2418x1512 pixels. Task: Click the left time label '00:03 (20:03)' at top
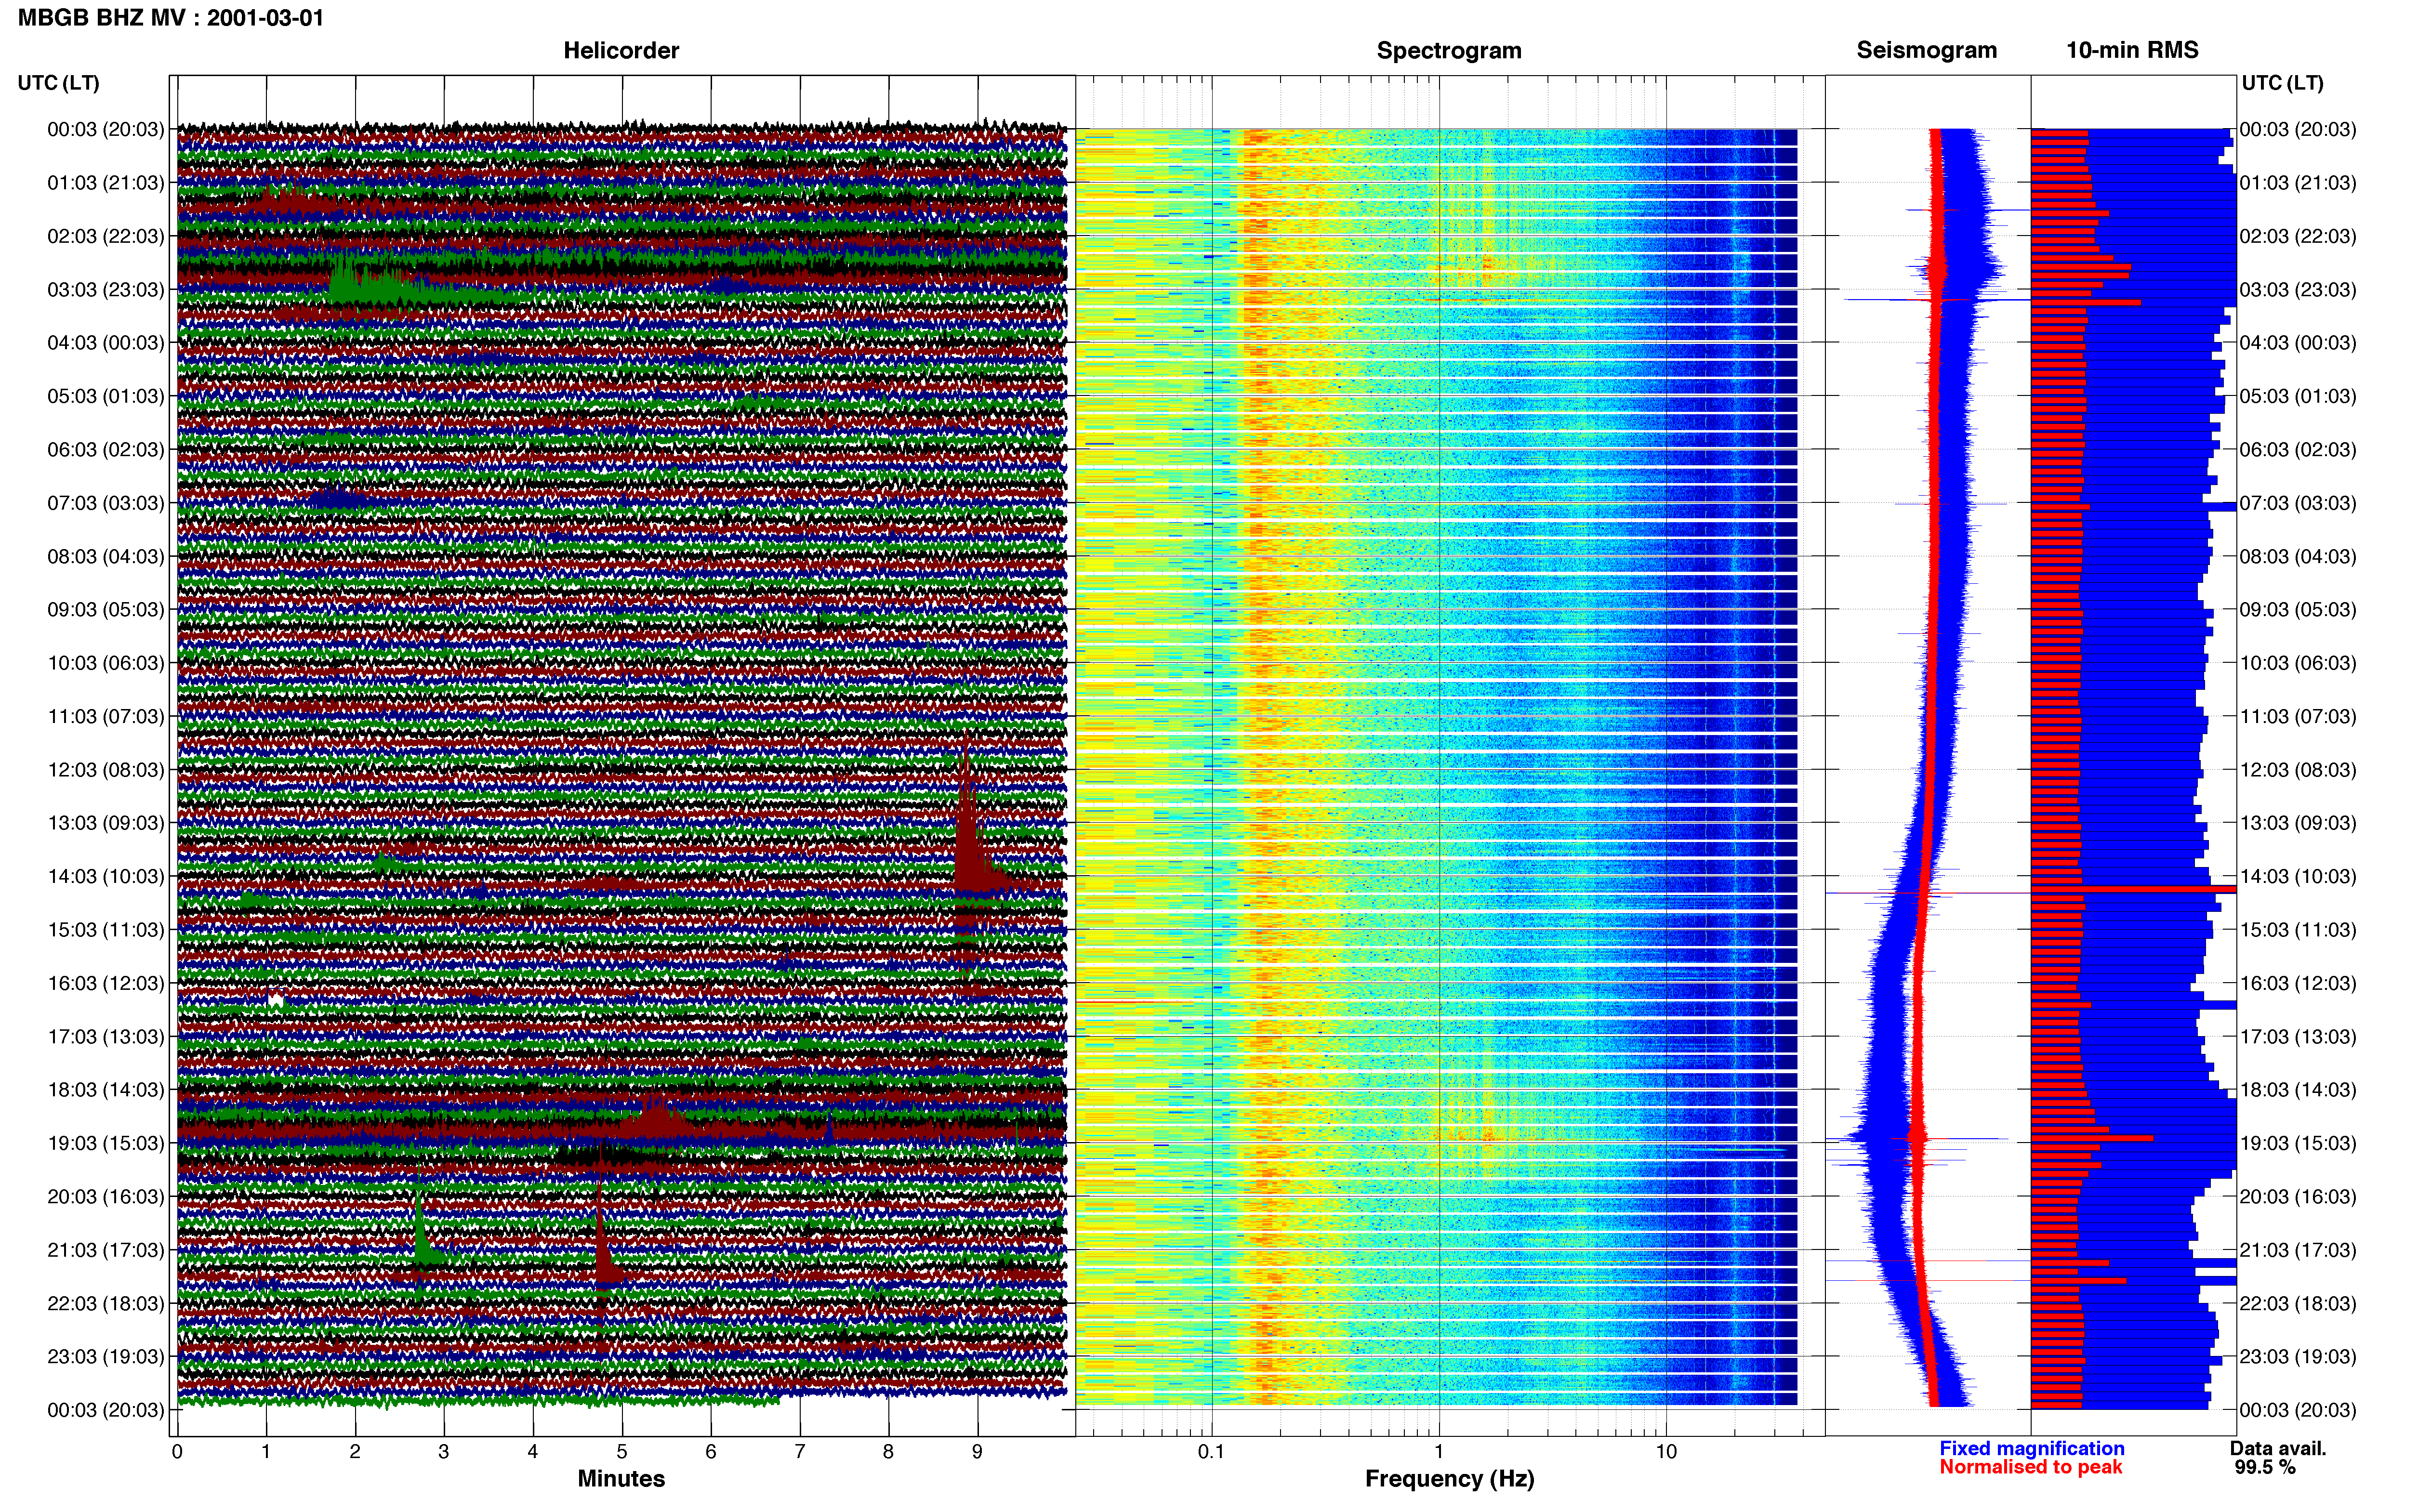[x=106, y=129]
